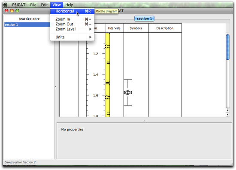This screenshot has width=236, height=170.
Task: Click the yellow interval column
Action: 107,75
